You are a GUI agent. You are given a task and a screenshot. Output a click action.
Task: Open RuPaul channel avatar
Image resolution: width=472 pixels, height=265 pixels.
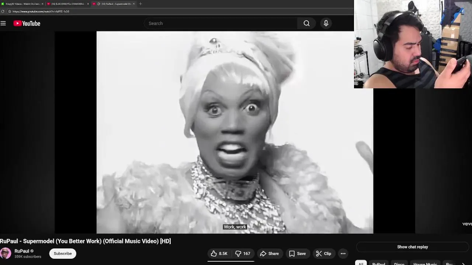pyautogui.click(x=6, y=254)
